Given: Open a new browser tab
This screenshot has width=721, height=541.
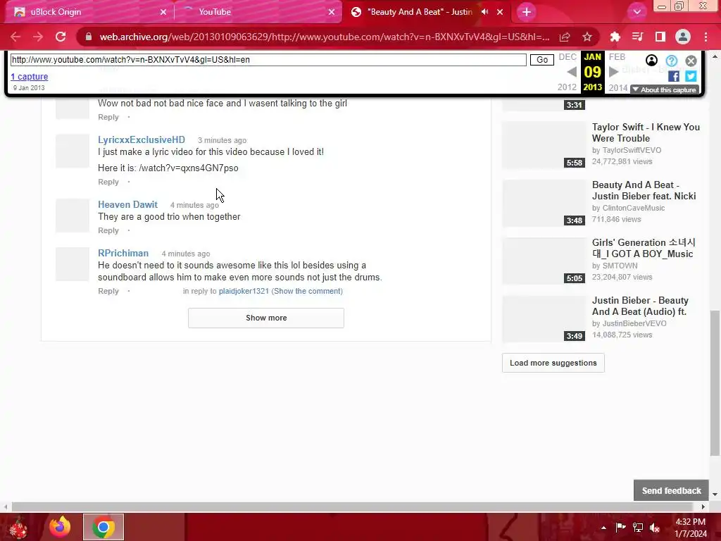Looking at the screenshot, I should pos(527,12).
